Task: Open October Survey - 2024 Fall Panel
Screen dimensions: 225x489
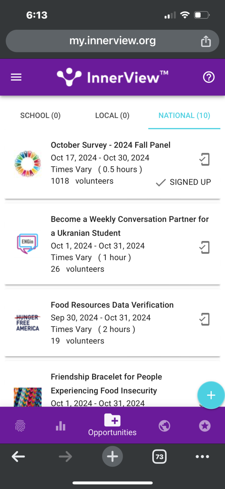Action: click(x=111, y=145)
